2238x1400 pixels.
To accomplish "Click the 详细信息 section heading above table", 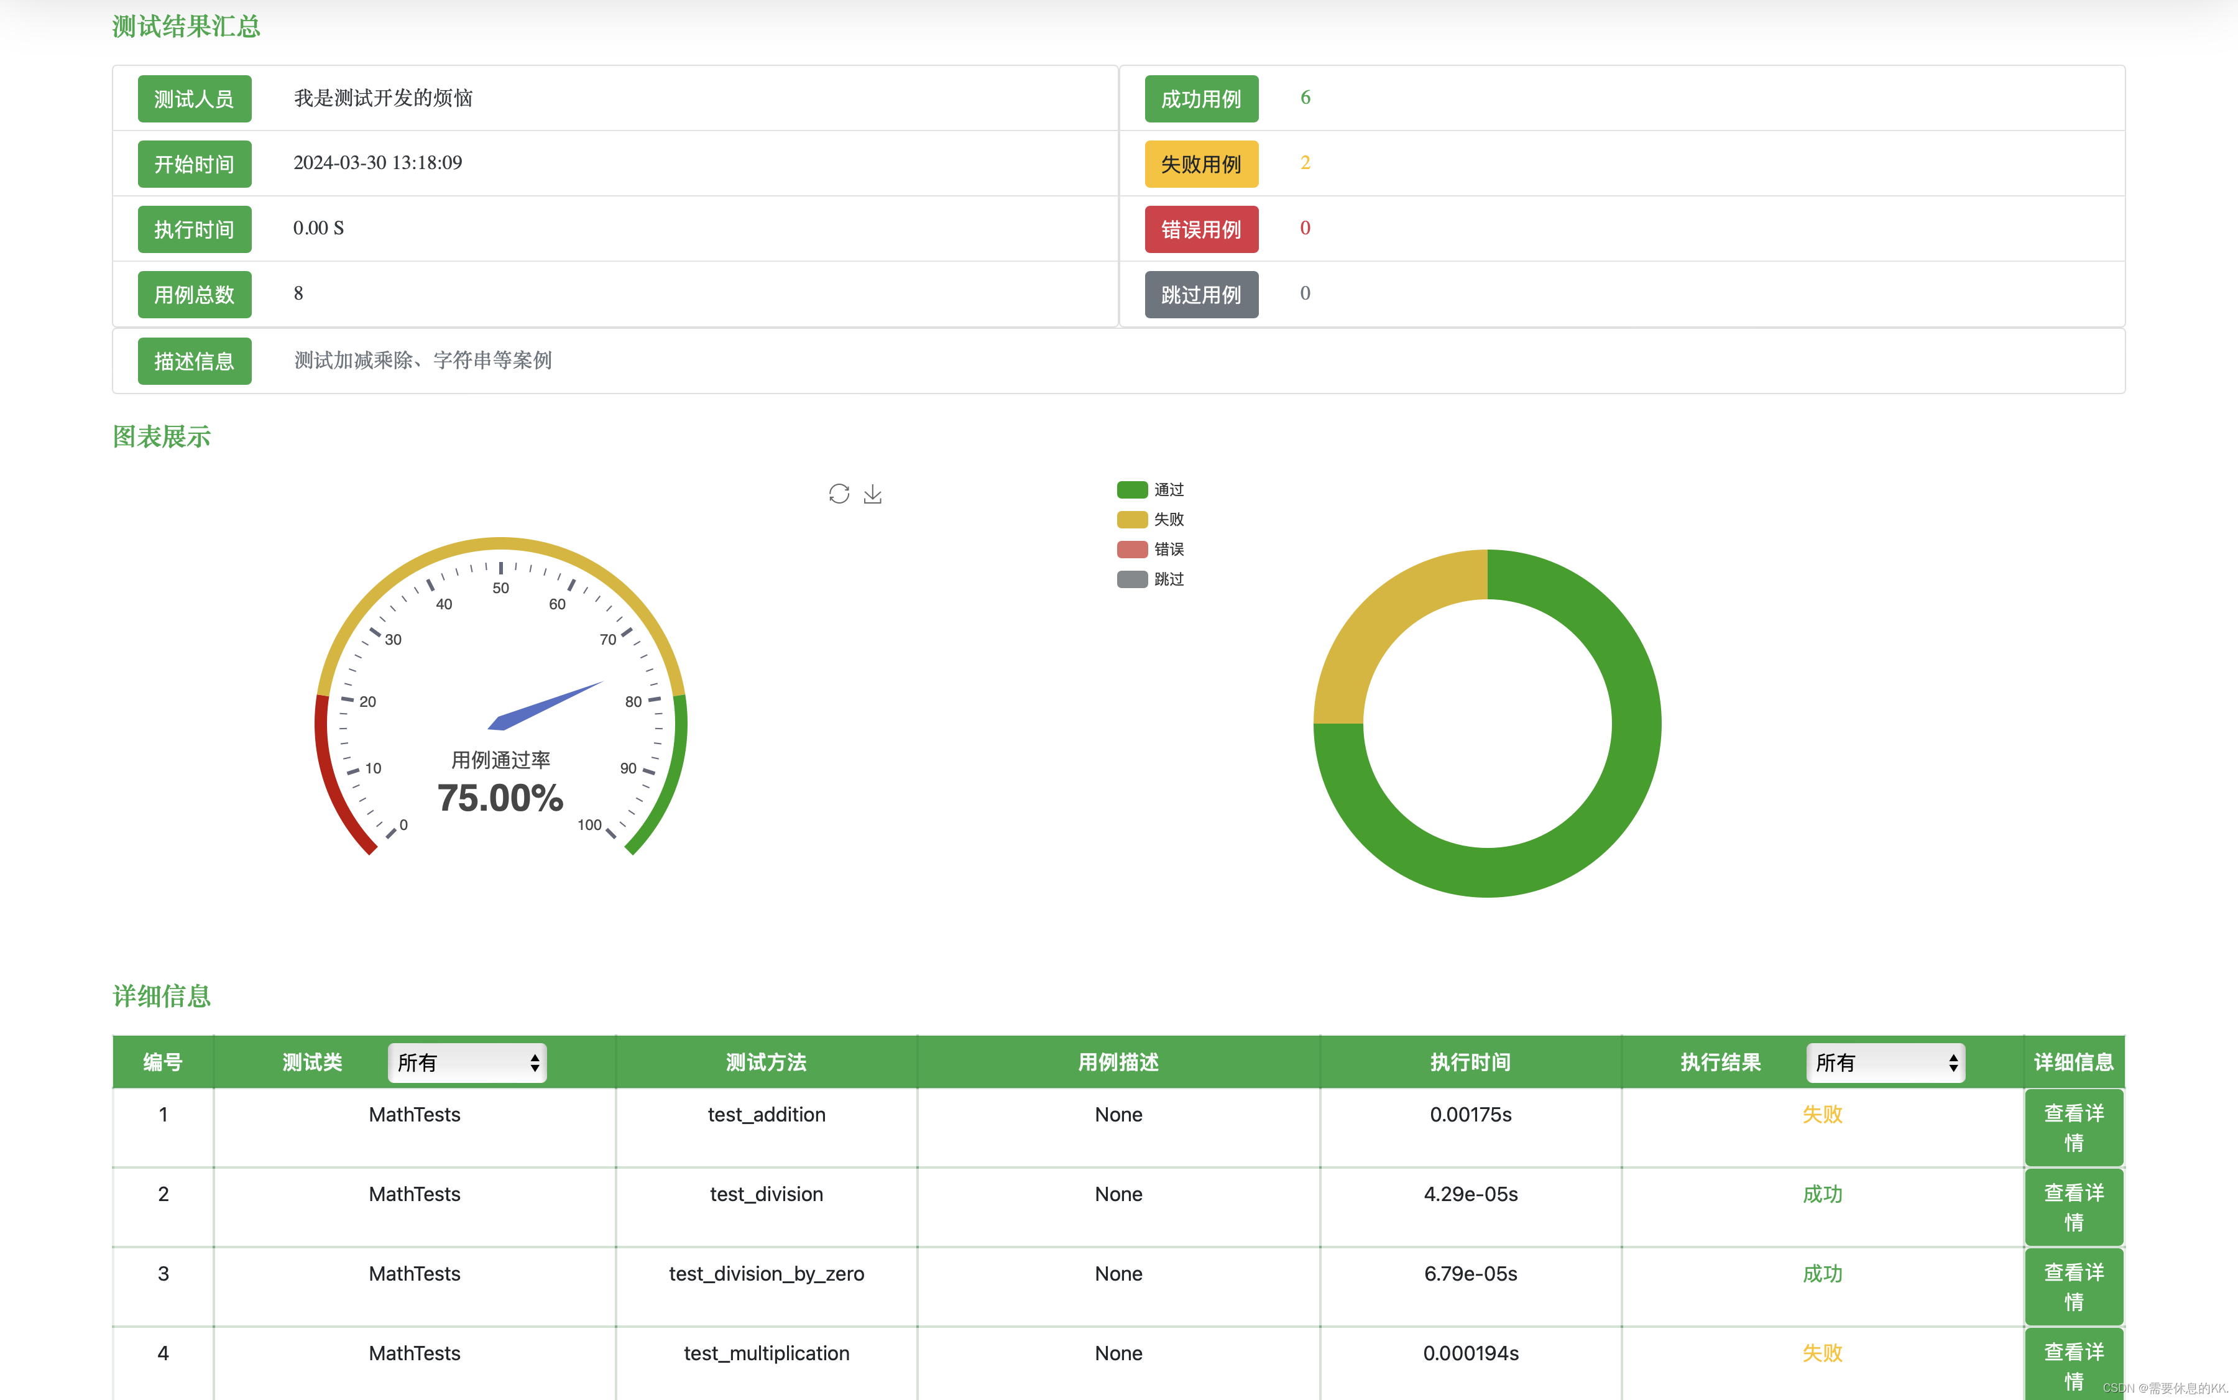I will pos(162,995).
